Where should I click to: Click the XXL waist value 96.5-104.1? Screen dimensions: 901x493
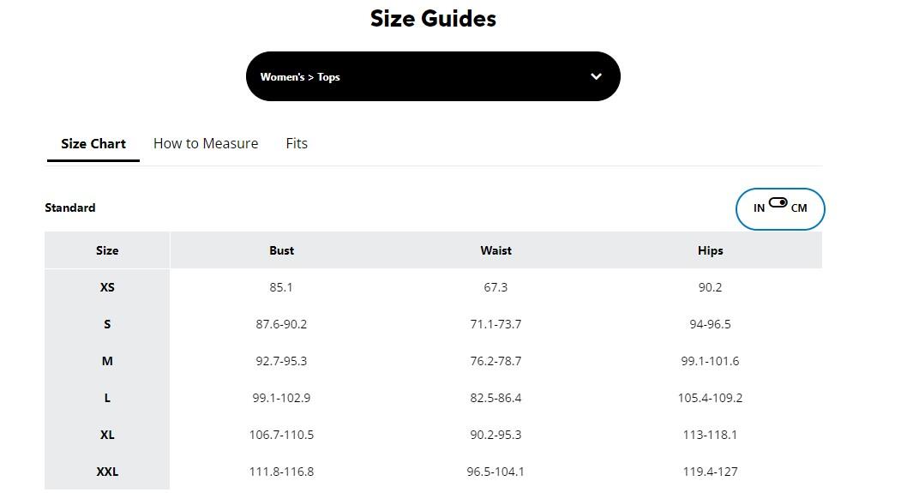(x=496, y=472)
